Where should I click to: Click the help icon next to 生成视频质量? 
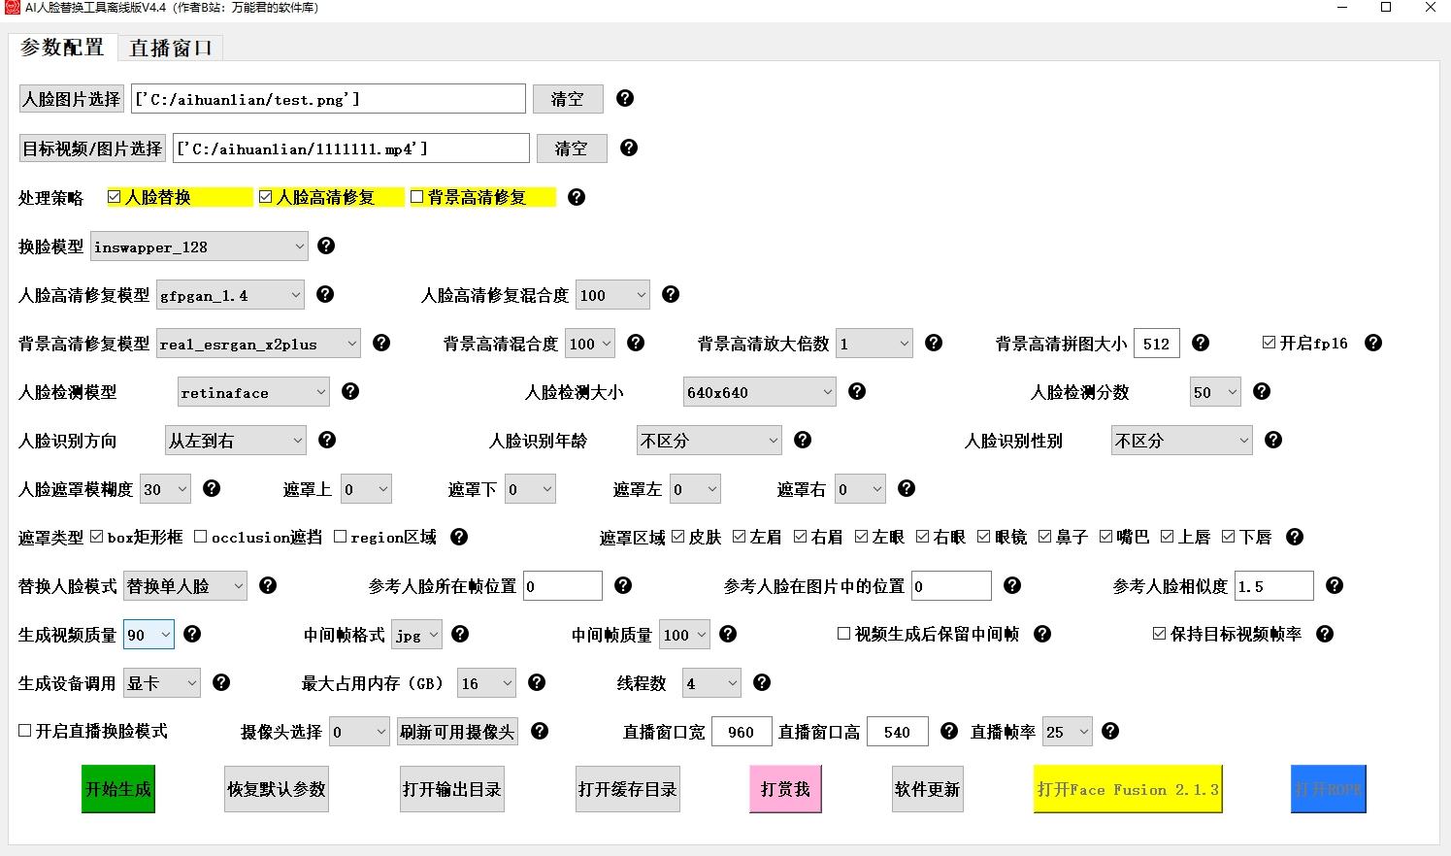pos(192,634)
